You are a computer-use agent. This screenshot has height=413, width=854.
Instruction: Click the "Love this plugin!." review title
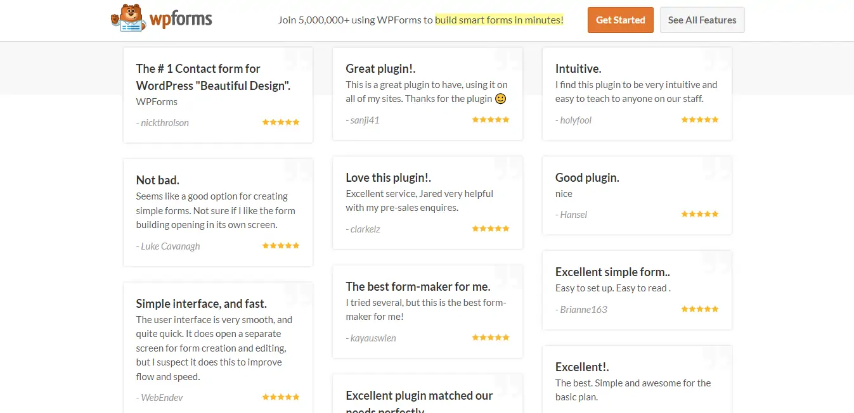pyautogui.click(x=389, y=178)
